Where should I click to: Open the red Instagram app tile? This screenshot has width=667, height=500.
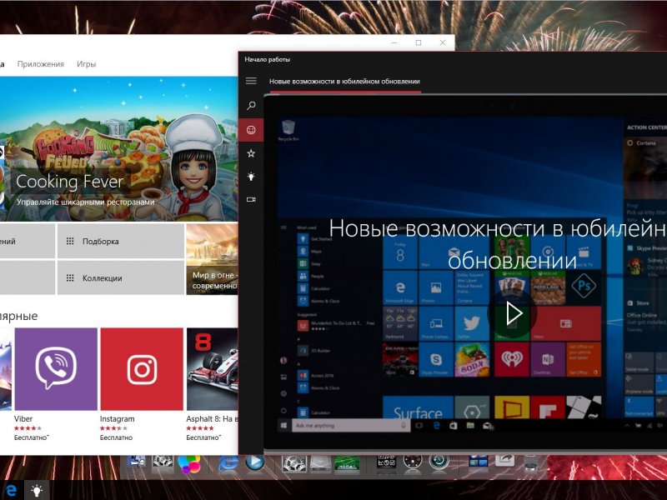click(x=142, y=368)
